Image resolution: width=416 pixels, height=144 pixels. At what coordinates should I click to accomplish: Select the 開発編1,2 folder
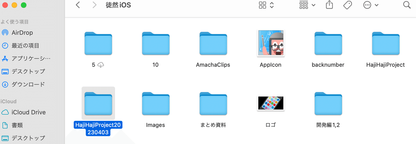click(328, 104)
